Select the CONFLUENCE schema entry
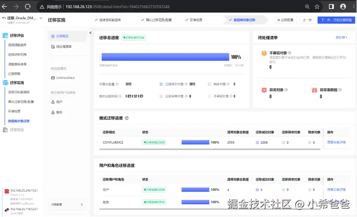Image resolution: width=357 pixels, height=217 pixels. (63, 78)
